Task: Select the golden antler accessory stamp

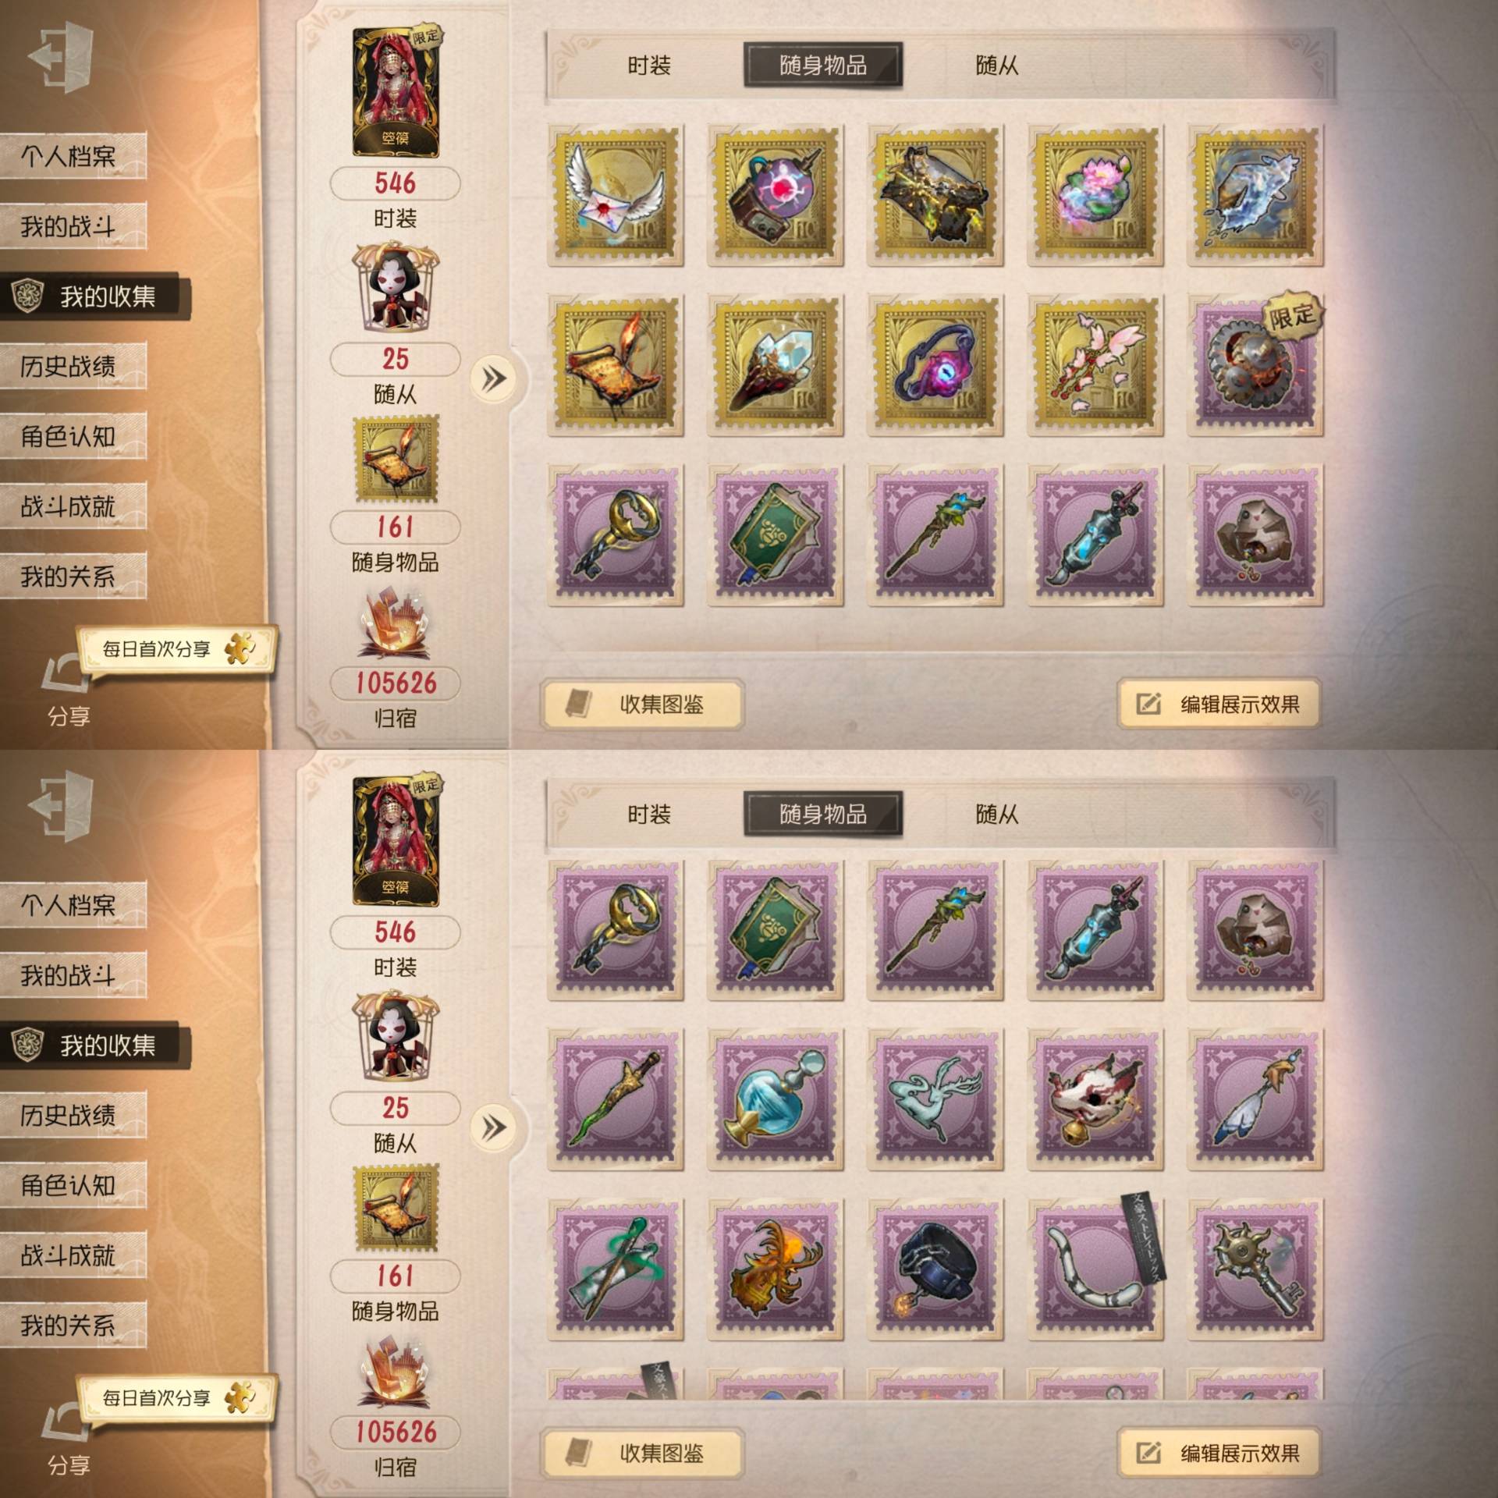Action: 776,1270
